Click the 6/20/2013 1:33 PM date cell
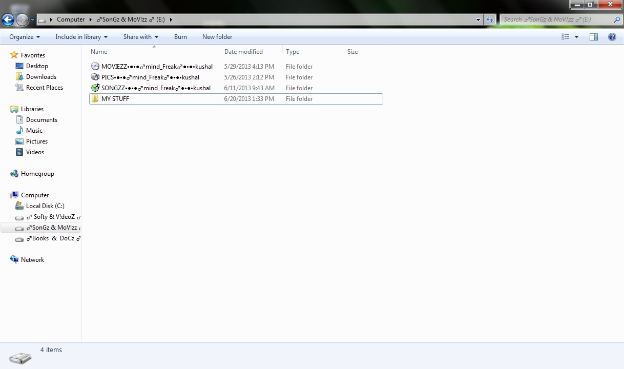The height and width of the screenshot is (369, 624). (x=249, y=99)
